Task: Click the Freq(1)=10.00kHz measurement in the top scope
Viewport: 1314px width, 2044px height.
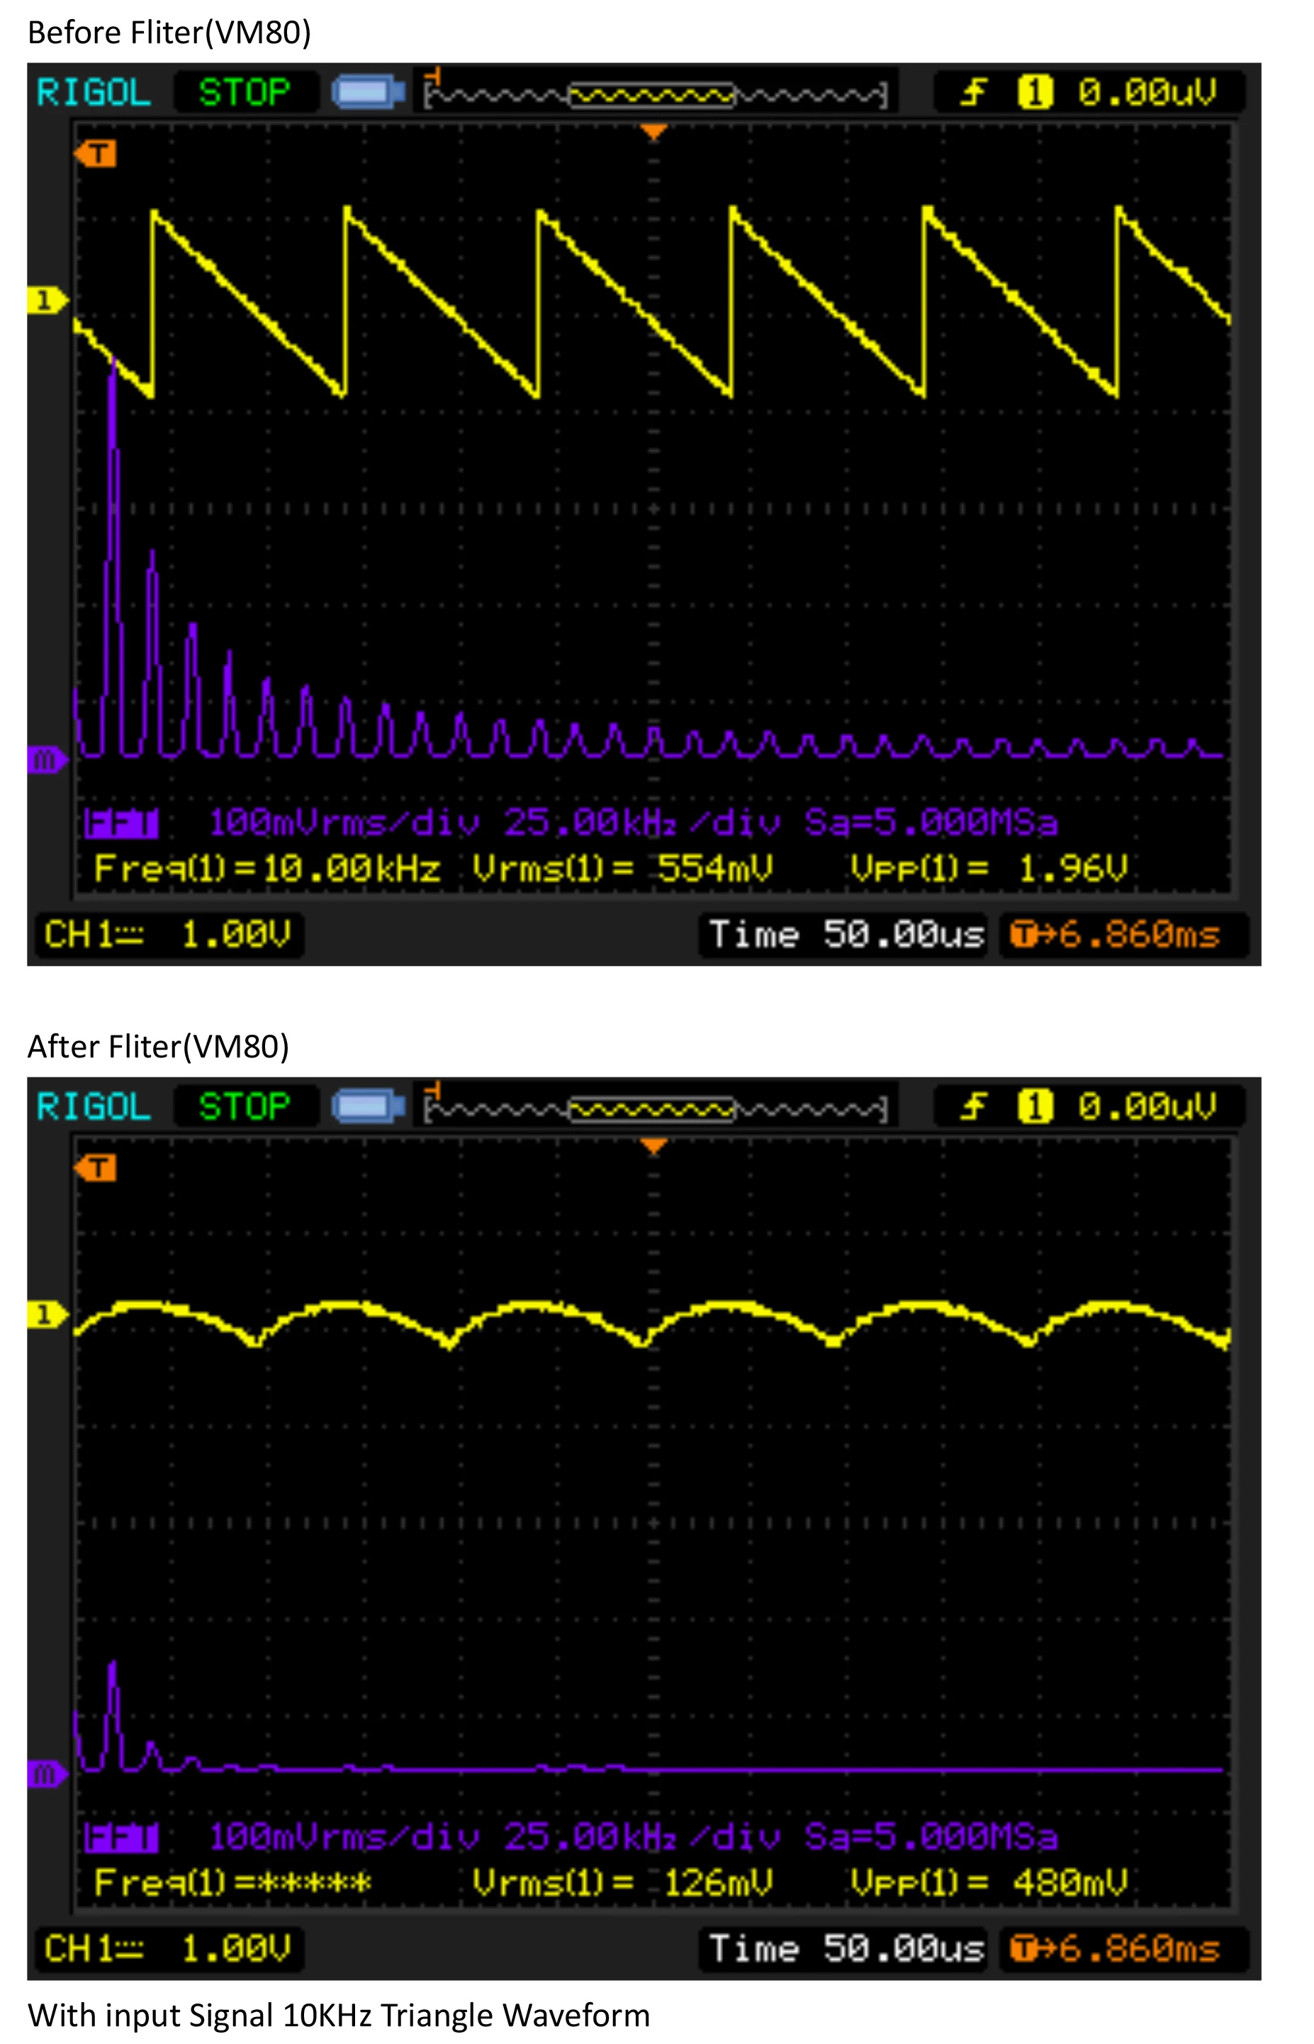Action: [x=267, y=870]
